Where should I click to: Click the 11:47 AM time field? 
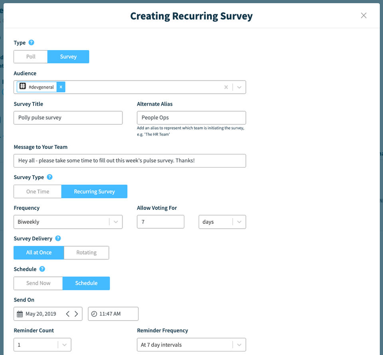click(x=113, y=314)
